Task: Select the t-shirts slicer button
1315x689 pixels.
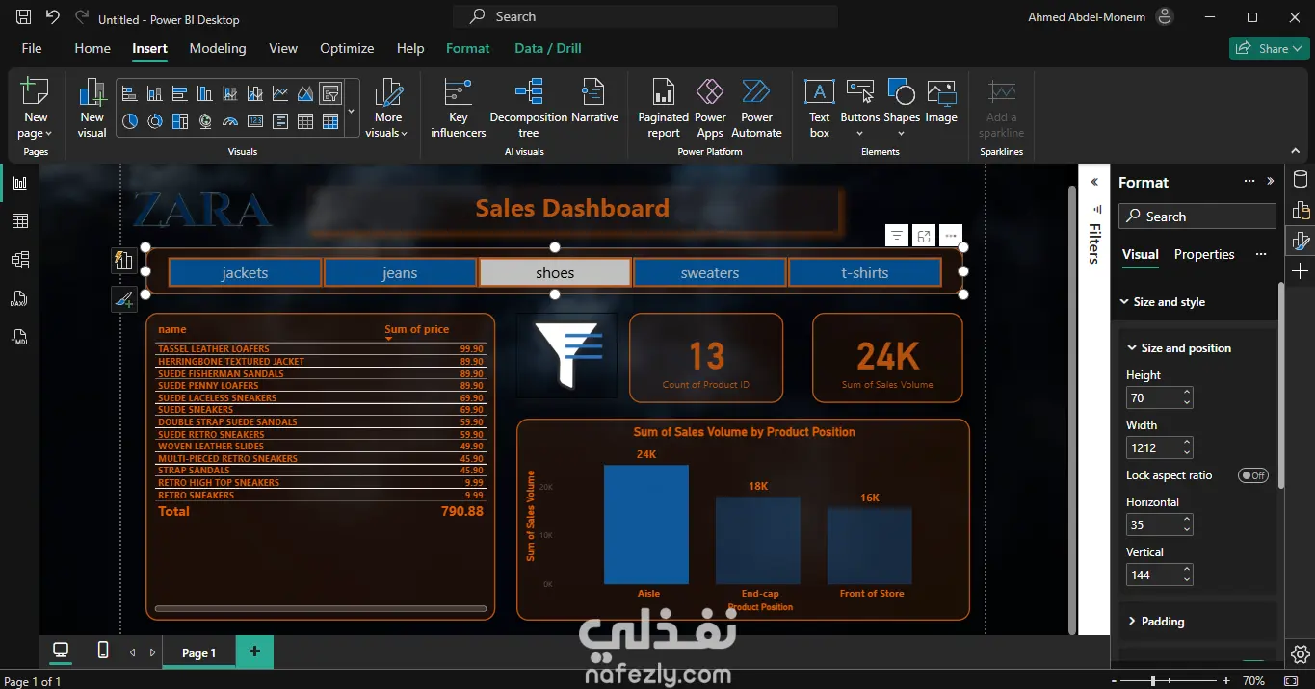Action: coord(865,272)
